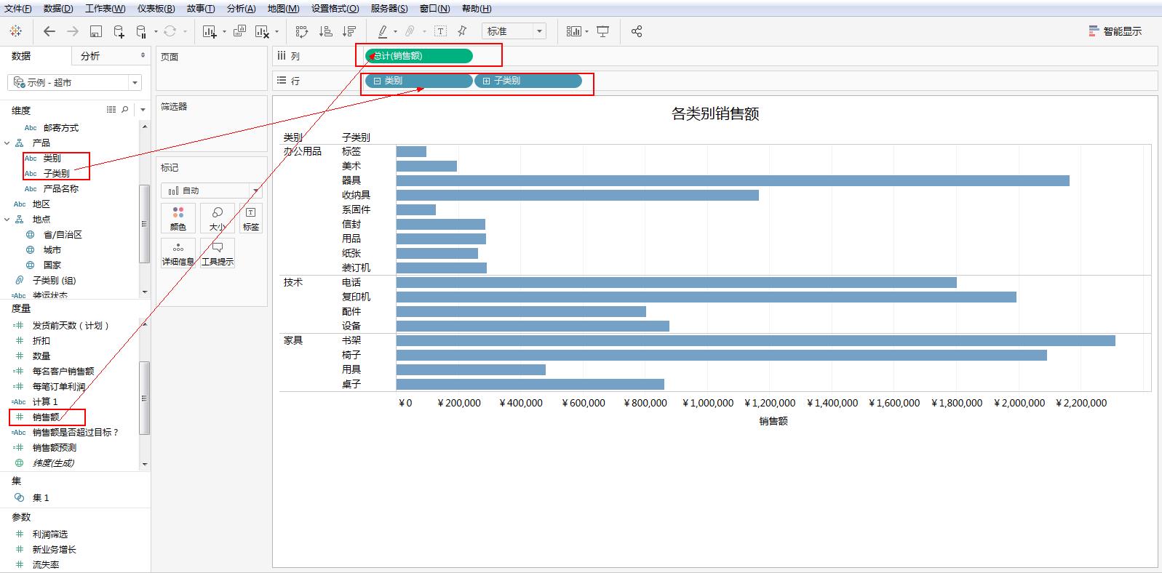Open the 维度 pane options arrow

[143, 109]
